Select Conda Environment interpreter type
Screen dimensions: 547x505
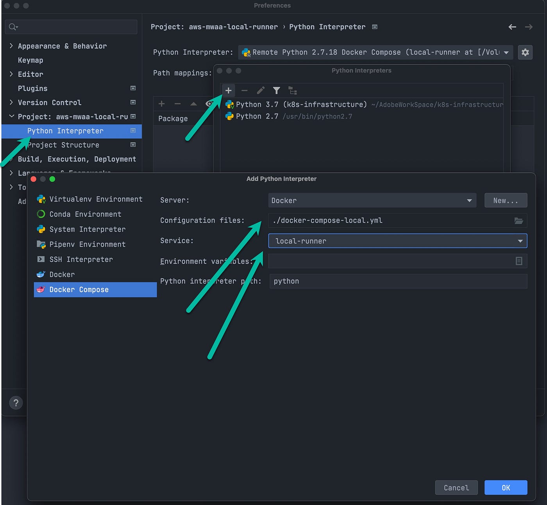point(95,214)
